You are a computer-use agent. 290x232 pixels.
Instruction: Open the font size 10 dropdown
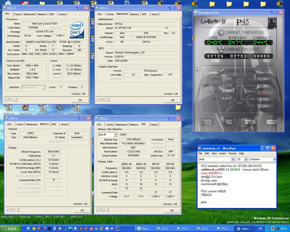point(246,159)
